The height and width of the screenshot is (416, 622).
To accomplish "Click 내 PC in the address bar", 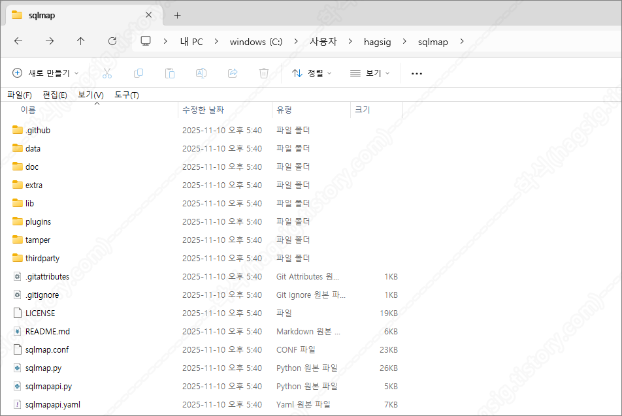I will coord(191,42).
